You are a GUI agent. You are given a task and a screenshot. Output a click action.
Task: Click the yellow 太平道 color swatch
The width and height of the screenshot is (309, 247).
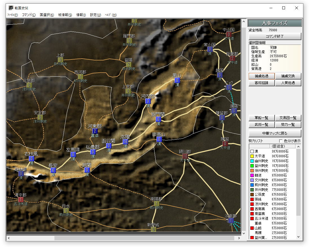pos(252,156)
